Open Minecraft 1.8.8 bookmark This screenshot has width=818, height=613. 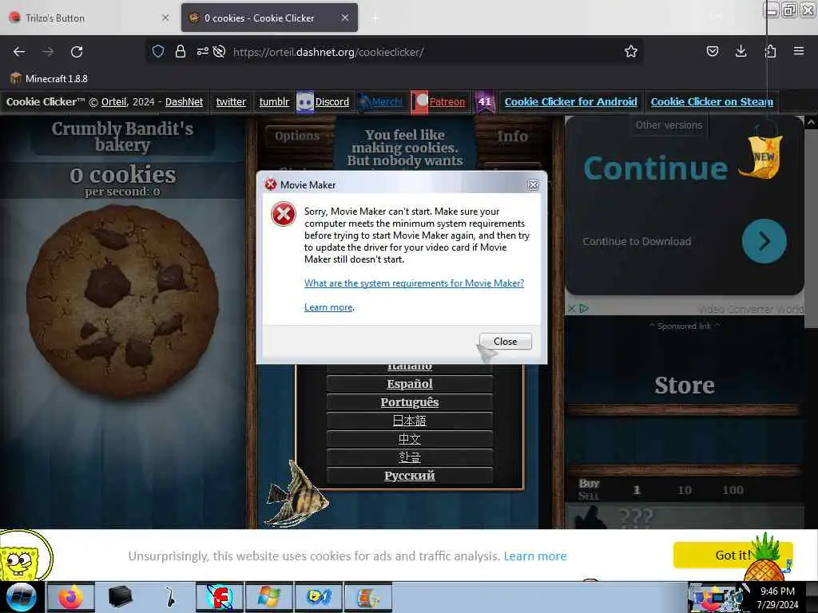[x=49, y=78]
